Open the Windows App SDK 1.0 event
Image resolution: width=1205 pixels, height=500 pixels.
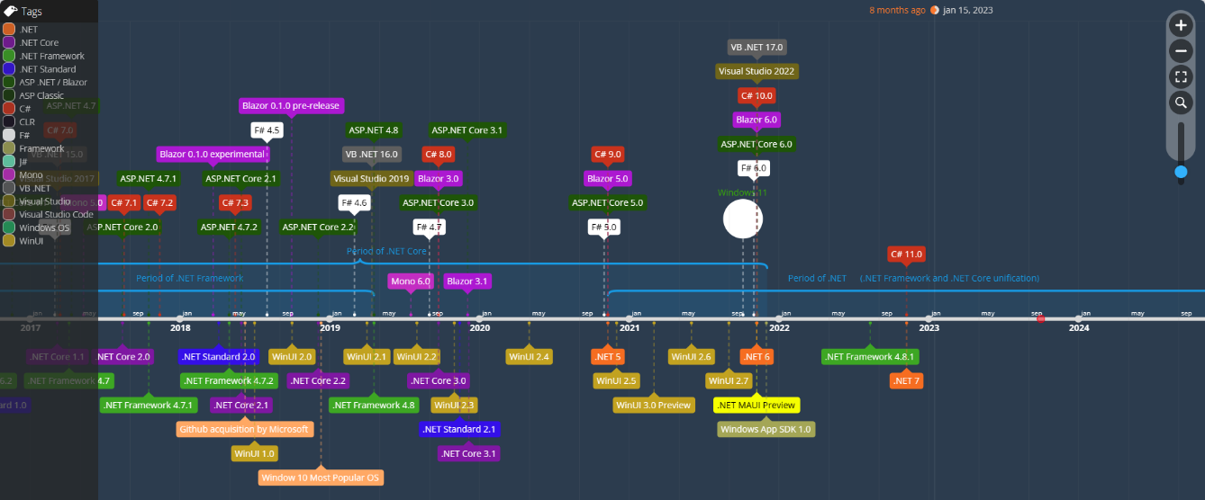coord(766,430)
